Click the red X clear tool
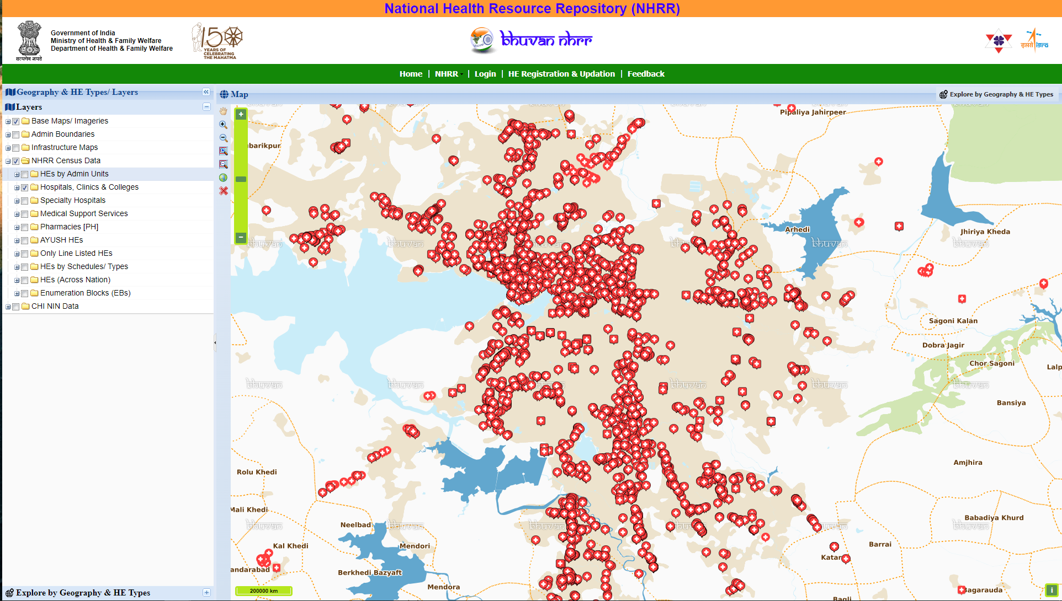The height and width of the screenshot is (601, 1062). point(224,191)
